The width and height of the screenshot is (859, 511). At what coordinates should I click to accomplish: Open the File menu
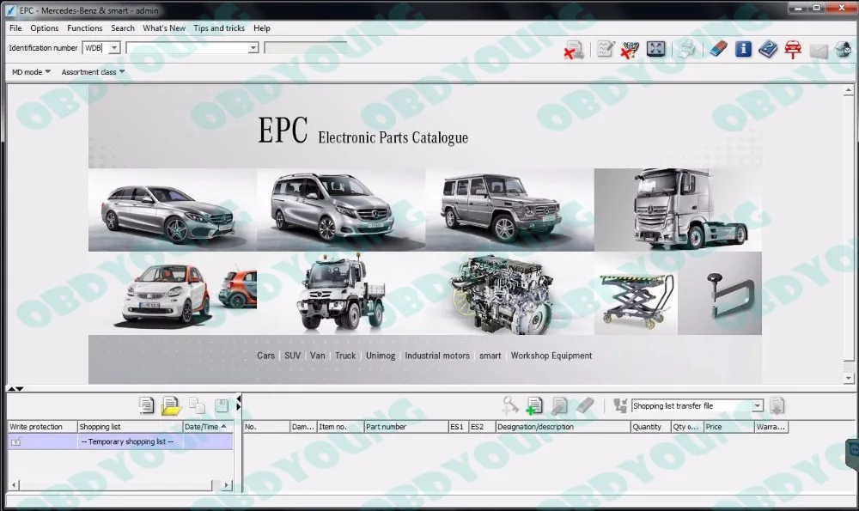click(15, 28)
